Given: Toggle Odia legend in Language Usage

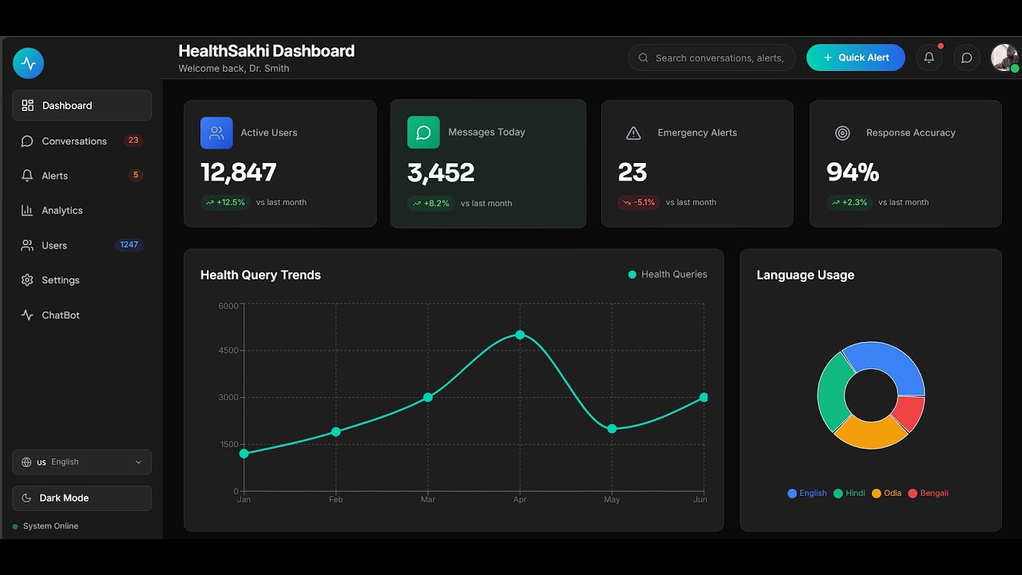Looking at the screenshot, I should (x=886, y=494).
